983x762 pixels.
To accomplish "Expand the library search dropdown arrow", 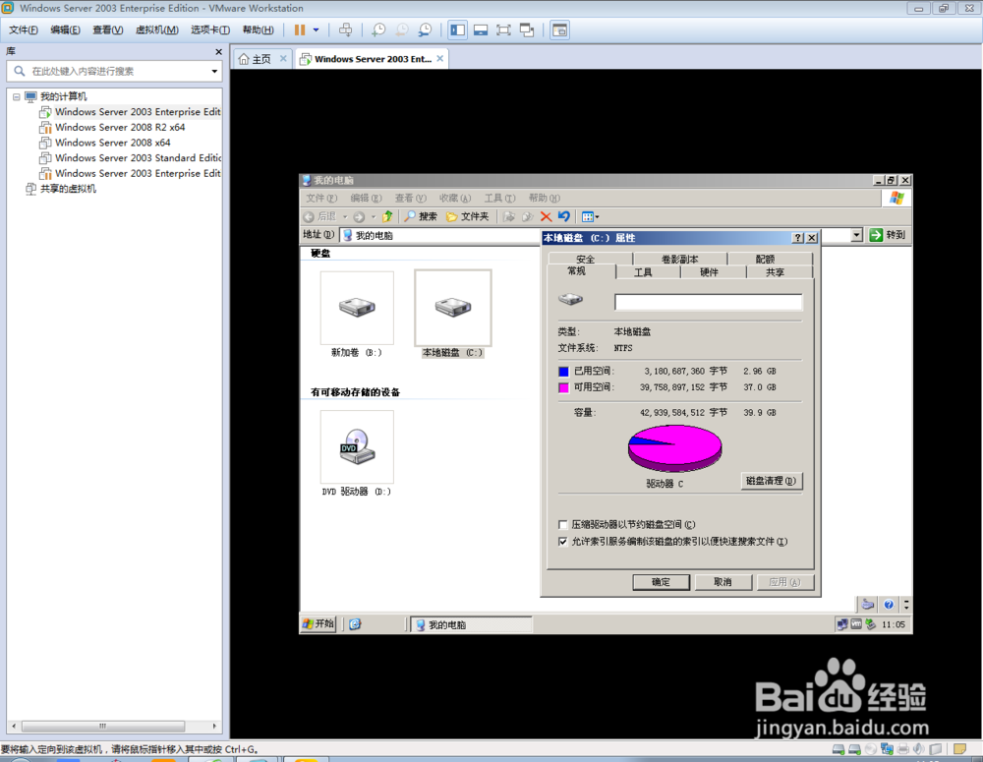I will [214, 71].
